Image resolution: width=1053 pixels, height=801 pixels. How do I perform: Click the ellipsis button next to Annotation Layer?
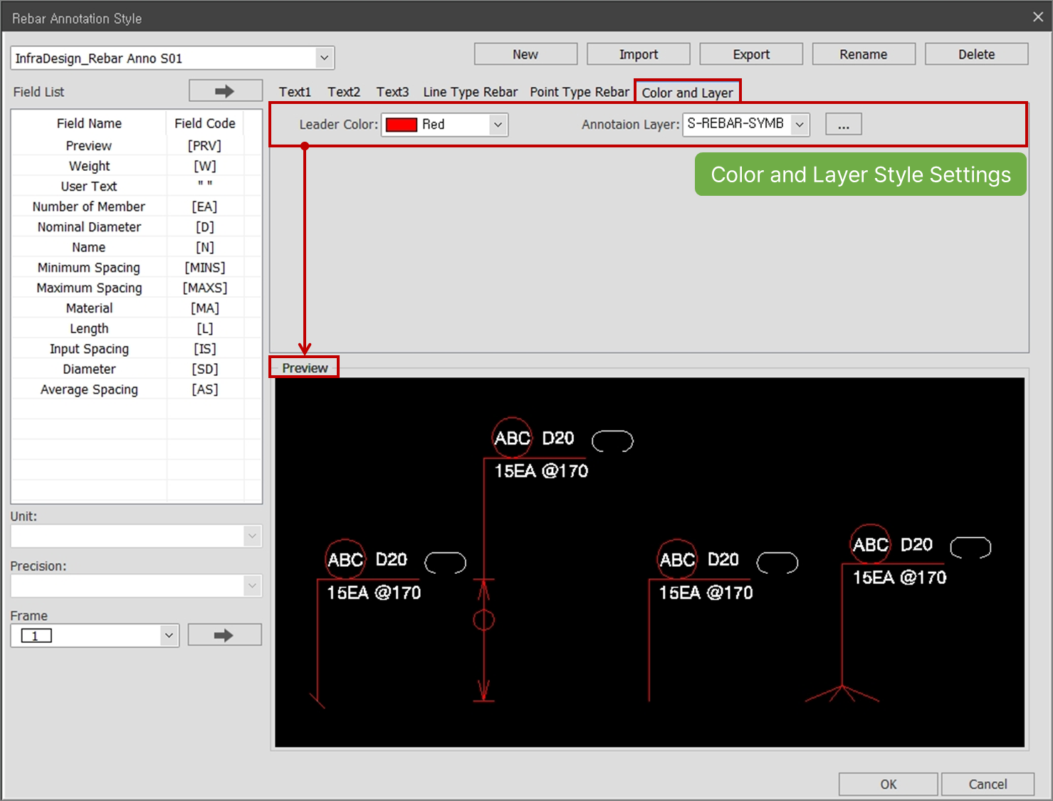[x=844, y=124]
